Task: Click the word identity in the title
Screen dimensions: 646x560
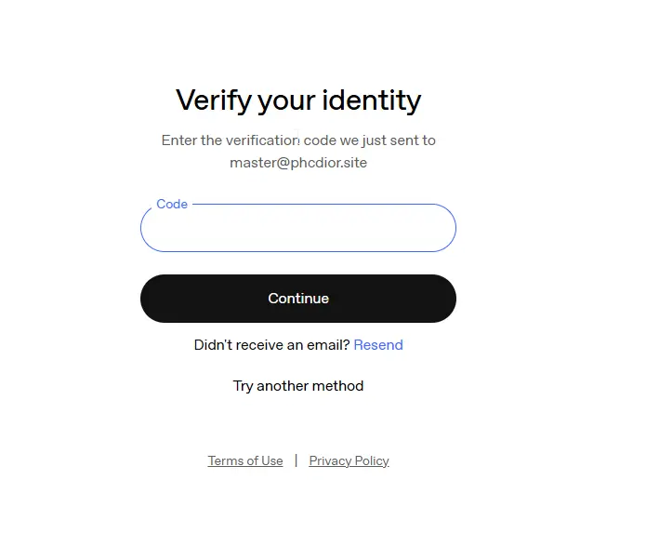Action: coord(371,100)
